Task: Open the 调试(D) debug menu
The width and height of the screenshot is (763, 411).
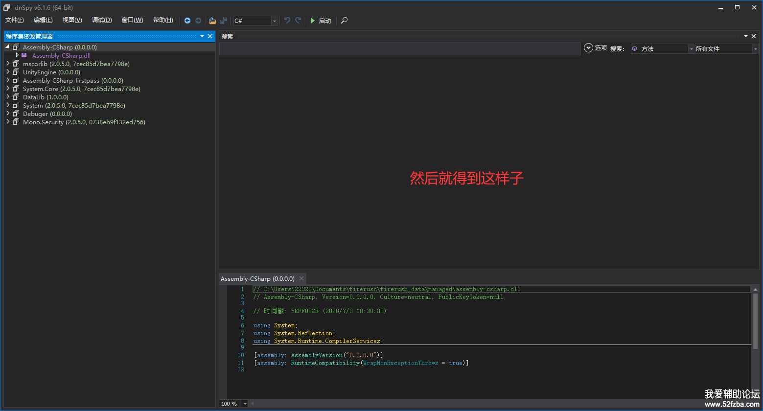Action: pyautogui.click(x=102, y=20)
